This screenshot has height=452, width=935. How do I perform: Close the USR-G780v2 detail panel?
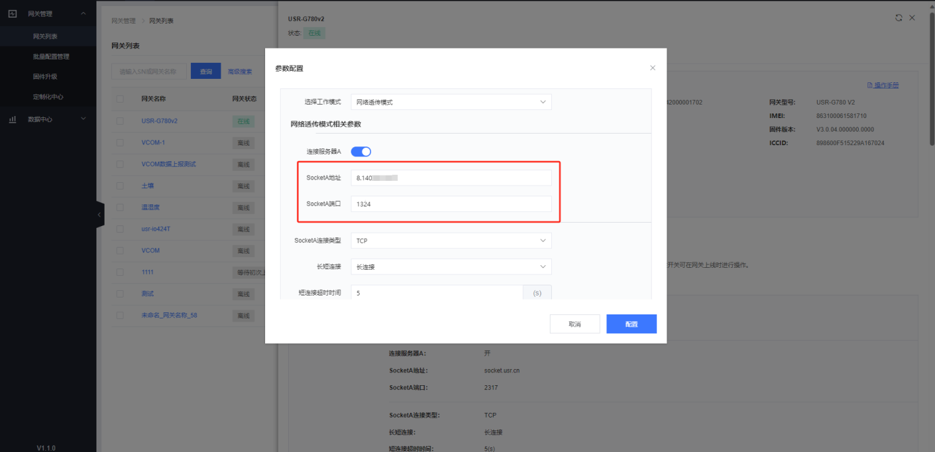point(912,18)
